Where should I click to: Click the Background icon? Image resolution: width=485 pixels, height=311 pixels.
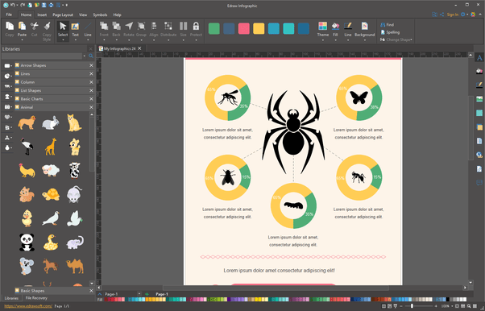click(x=365, y=27)
